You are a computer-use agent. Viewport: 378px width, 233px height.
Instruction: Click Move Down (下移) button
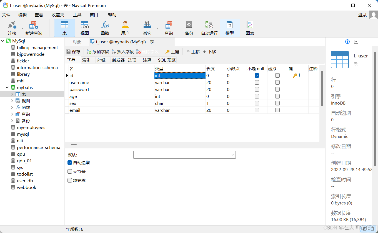(x=209, y=52)
